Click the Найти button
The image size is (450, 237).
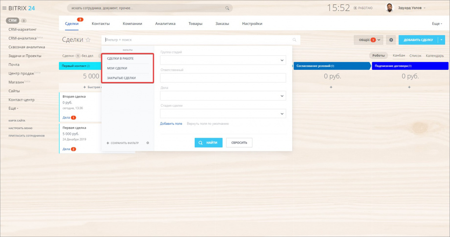pos(209,143)
